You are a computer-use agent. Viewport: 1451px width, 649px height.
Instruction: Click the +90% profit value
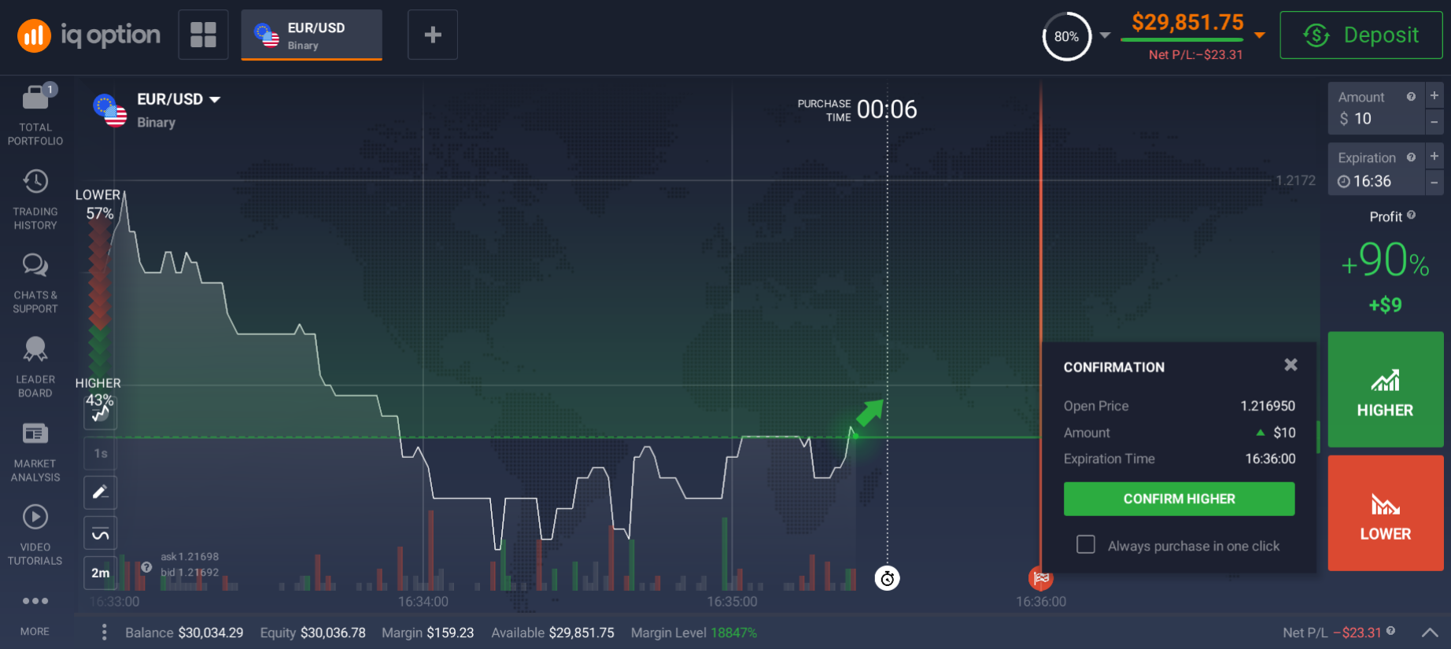pos(1386,260)
